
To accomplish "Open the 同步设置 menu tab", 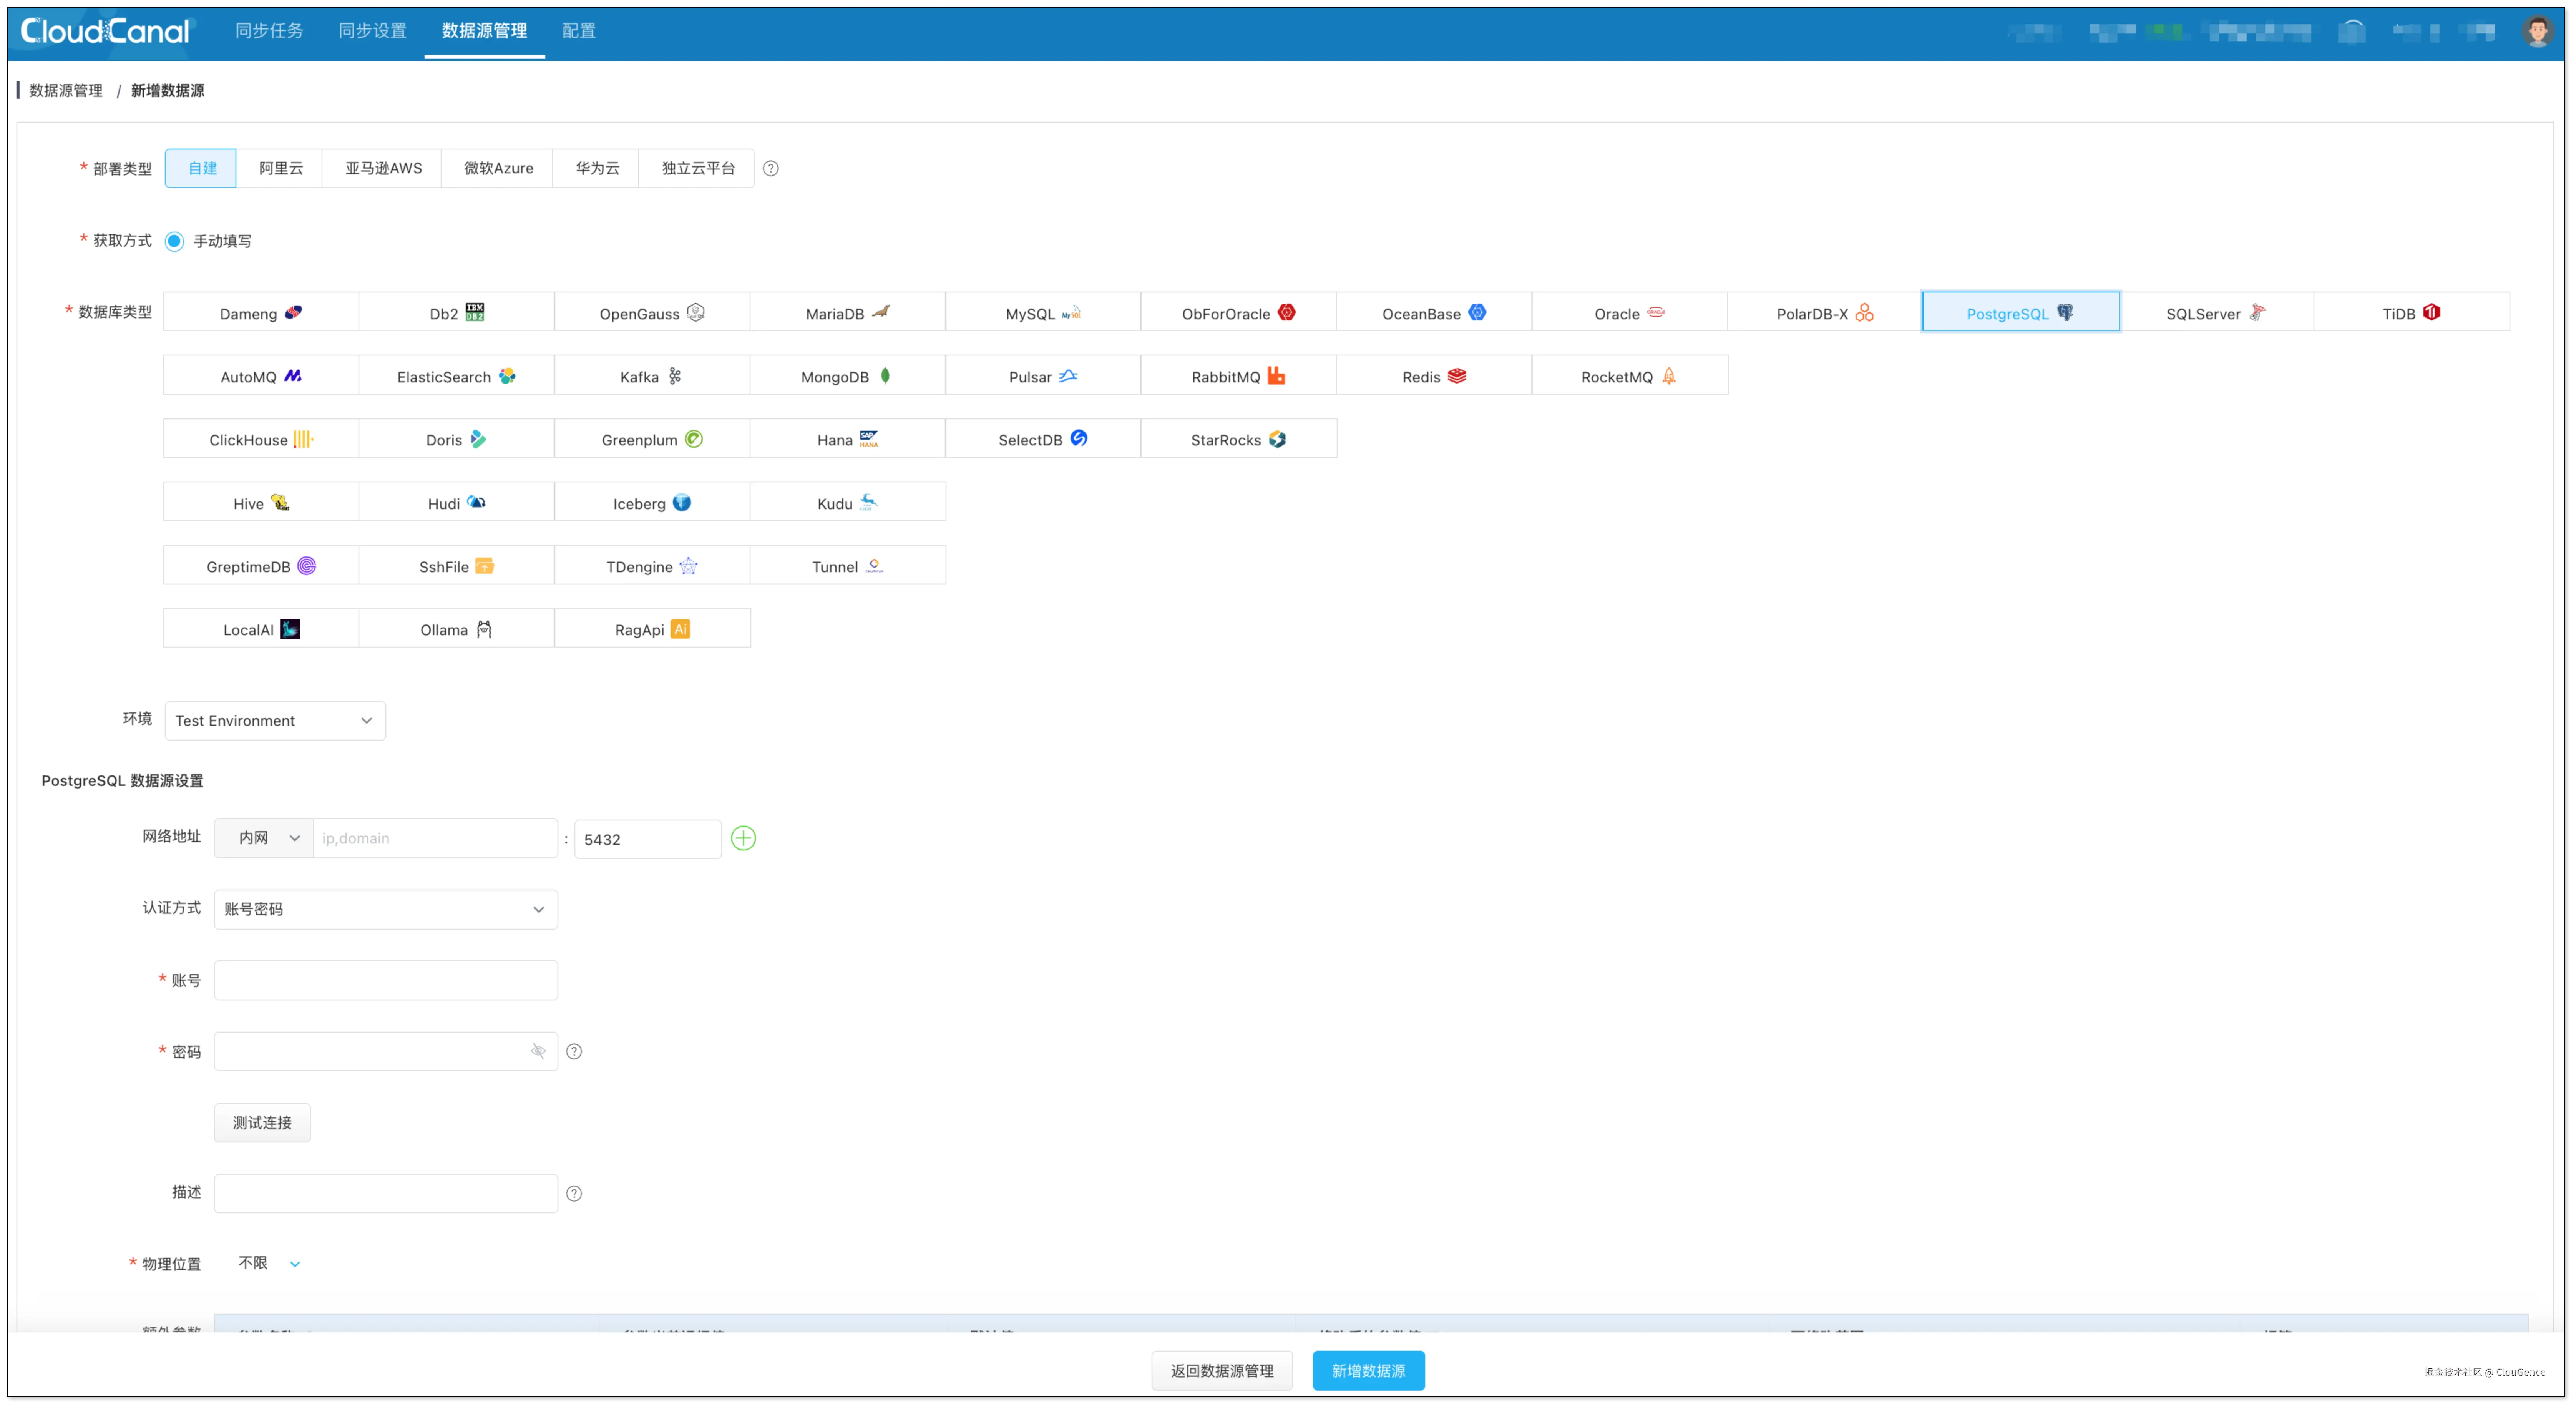I will pos(372,31).
